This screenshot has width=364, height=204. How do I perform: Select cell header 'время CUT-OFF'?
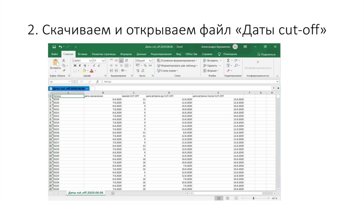[x=134, y=96]
